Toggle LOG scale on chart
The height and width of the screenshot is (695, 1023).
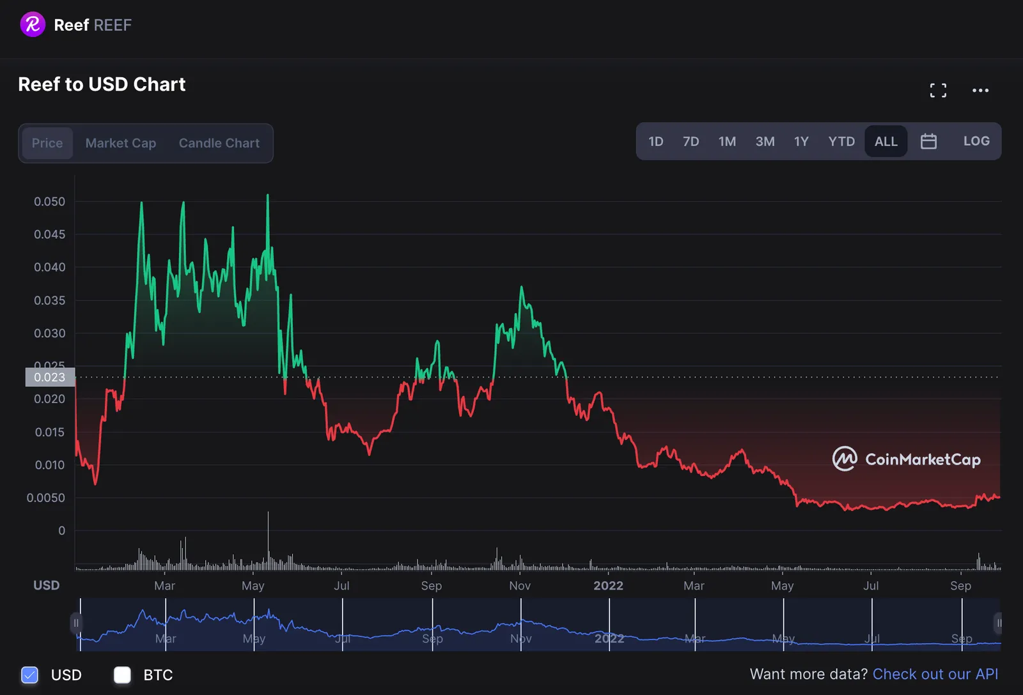point(976,141)
